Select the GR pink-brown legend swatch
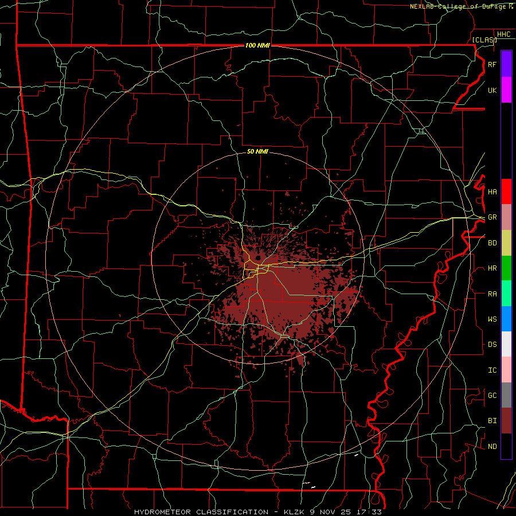The height and width of the screenshot is (516, 516). tap(506, 217)
